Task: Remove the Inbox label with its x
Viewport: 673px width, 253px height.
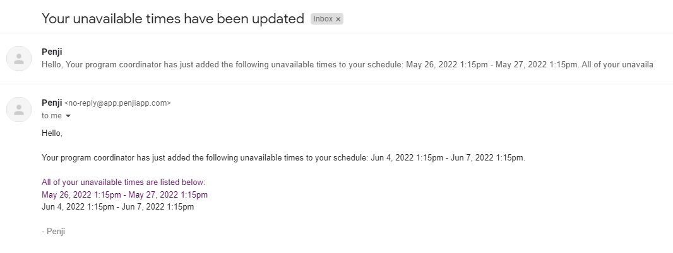Action: [x=338, y=20]
